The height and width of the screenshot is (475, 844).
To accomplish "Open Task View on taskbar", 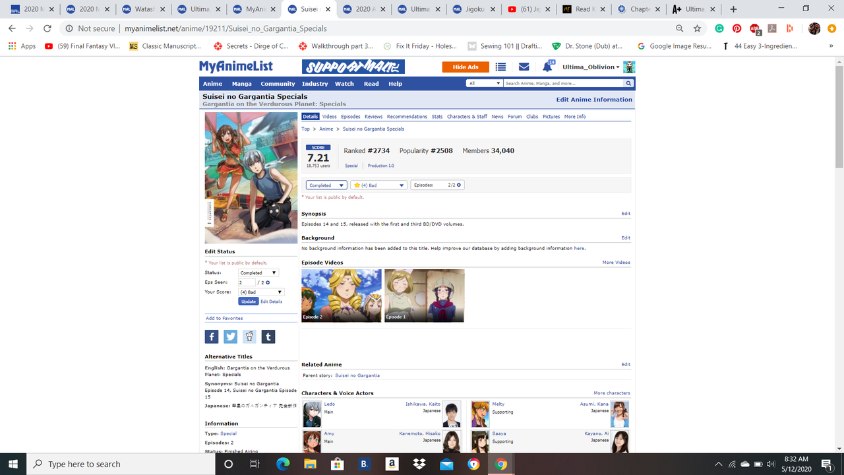I will coord(255,464).
